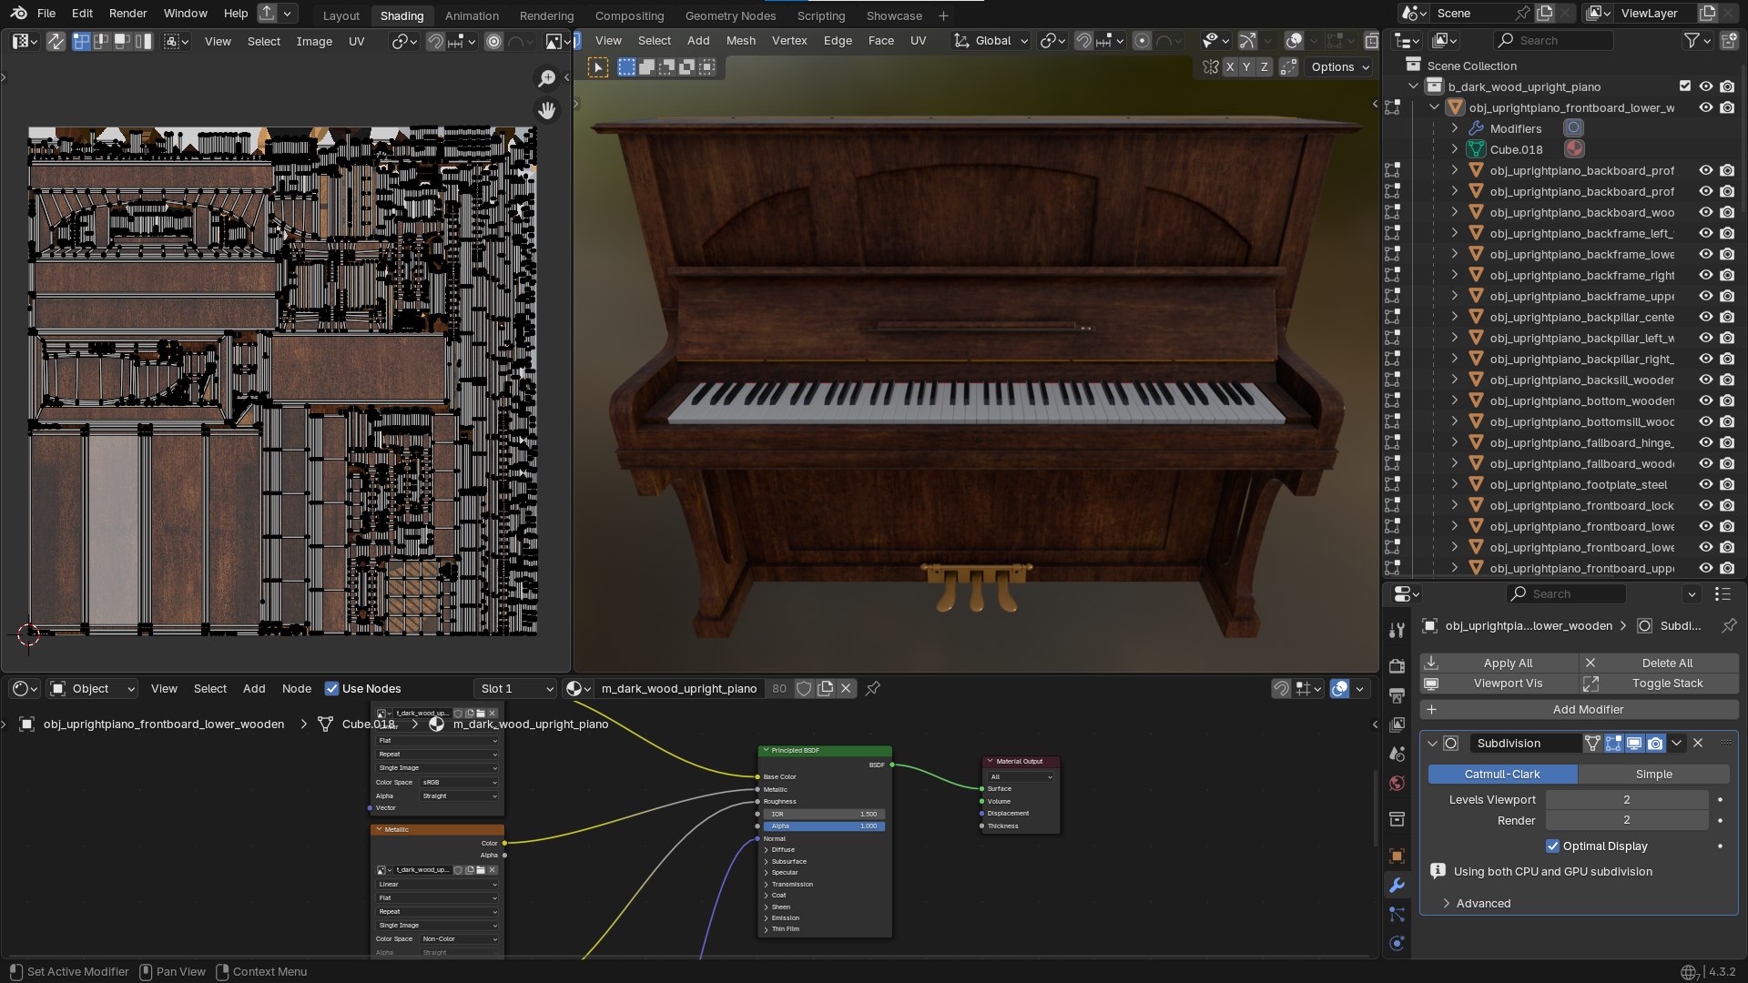This screenshot has width=1748, height=983.
Task: Open the Physics properties tab icon
Action: pyautogui.click(x=1397, y=943)
